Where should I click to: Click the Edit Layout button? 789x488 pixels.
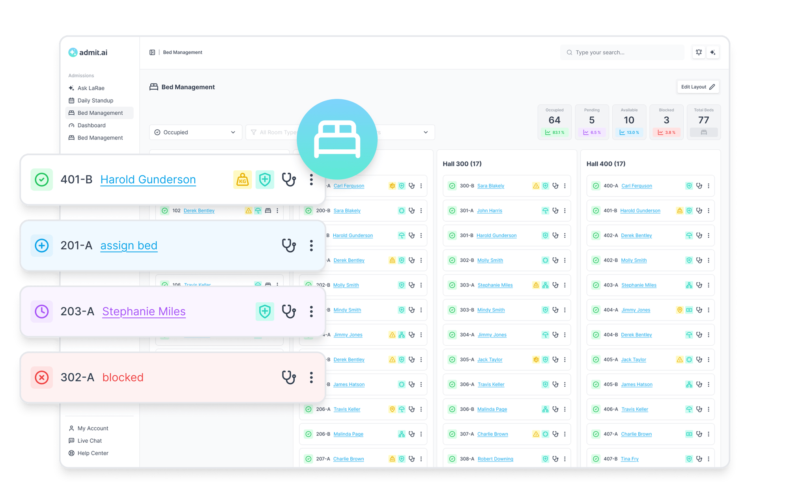tap(697, 87)
